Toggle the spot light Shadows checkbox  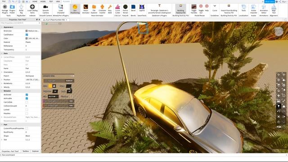71,96
